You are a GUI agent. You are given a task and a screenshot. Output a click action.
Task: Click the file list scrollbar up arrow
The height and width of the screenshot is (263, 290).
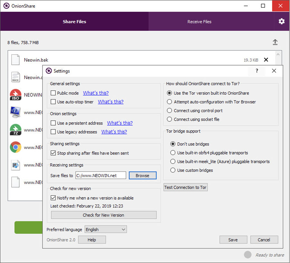pos(278,55)
